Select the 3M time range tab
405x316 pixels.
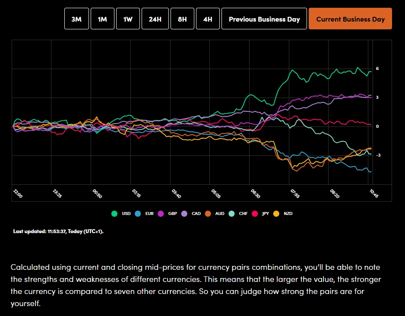point(76,19)
